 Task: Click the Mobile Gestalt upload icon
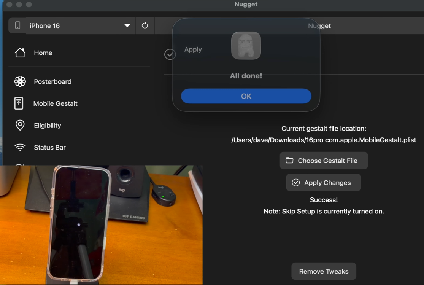[19, 103]
